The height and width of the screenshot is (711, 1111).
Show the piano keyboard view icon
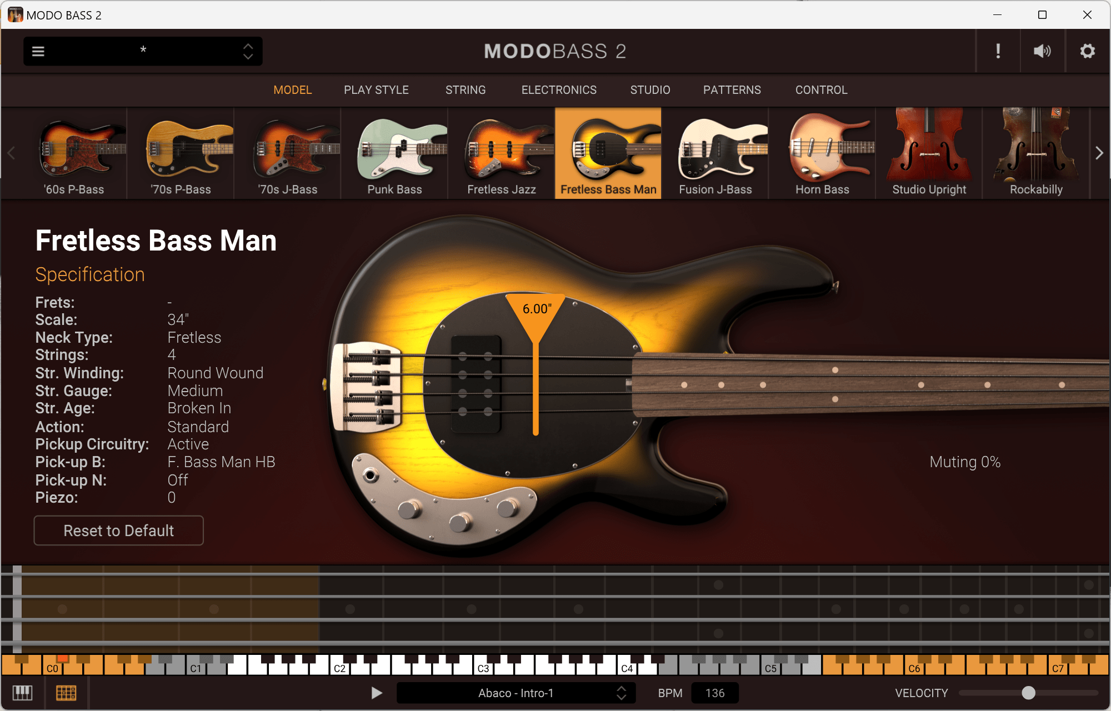point(22,693)
